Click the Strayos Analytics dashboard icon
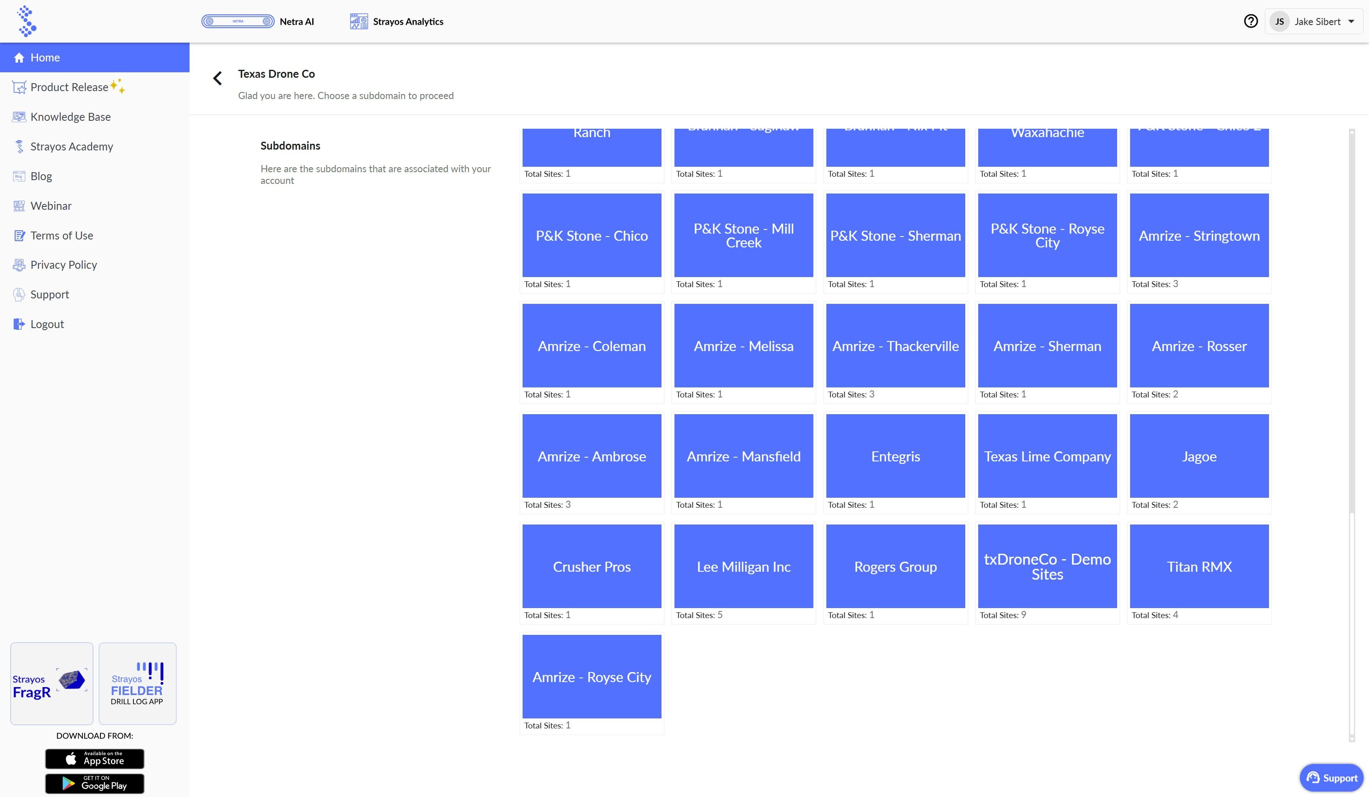 [359, 21]
